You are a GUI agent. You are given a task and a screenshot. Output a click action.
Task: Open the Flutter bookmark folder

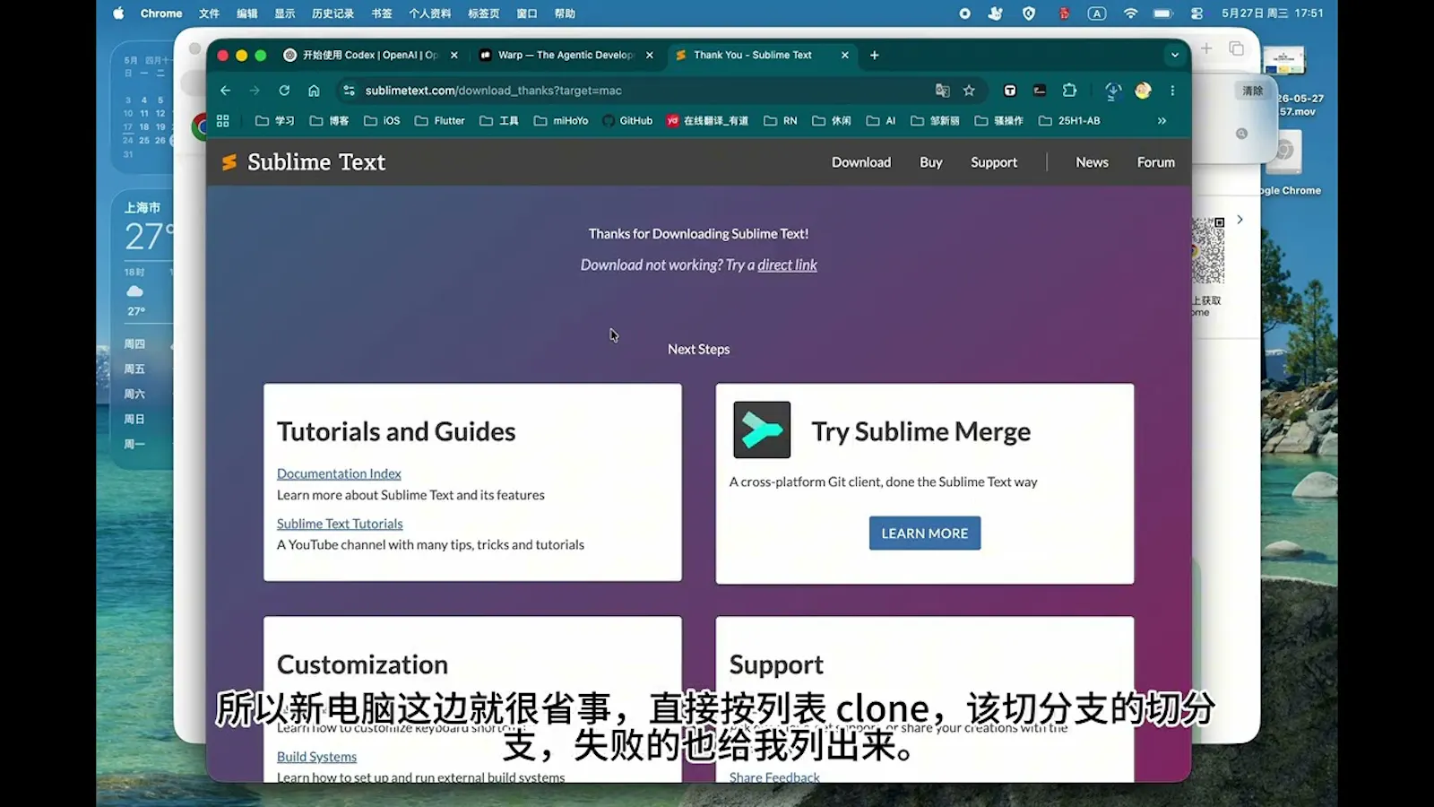439,120
